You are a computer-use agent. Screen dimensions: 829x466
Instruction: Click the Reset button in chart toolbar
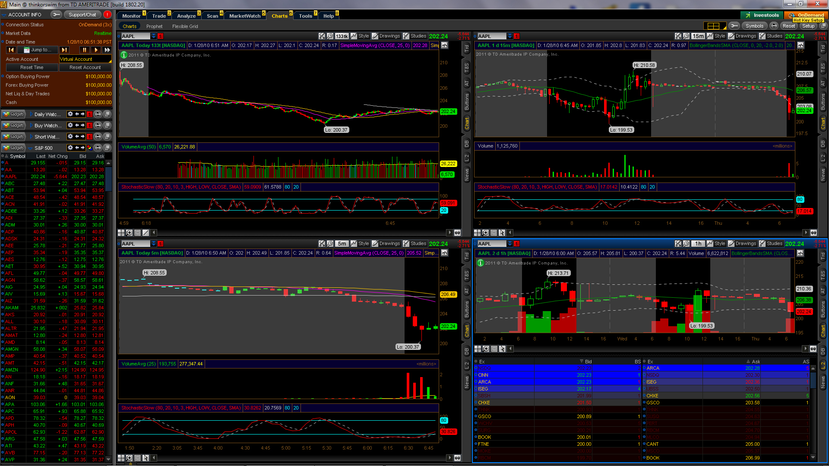(x=789, y=26)
